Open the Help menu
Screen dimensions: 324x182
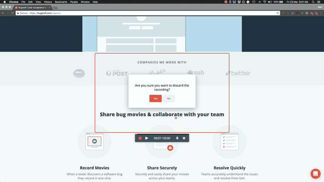point(95,2)
